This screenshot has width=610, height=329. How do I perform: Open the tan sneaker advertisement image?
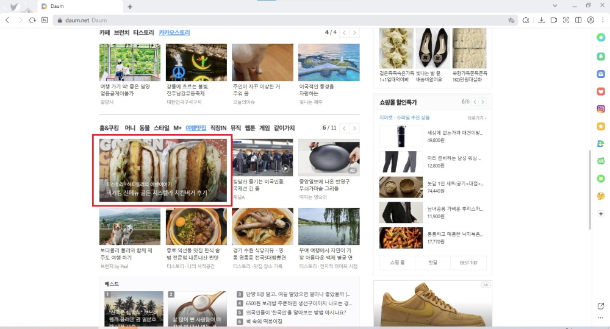[432, 304]
